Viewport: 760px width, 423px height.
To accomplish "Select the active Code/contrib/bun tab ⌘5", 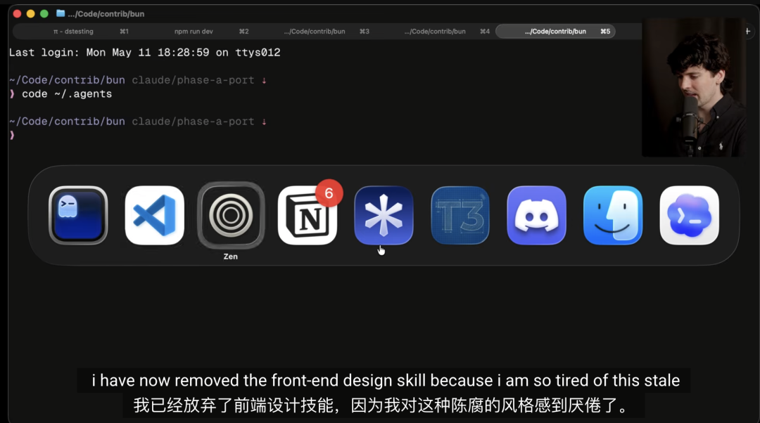I will tap(555, 31).
